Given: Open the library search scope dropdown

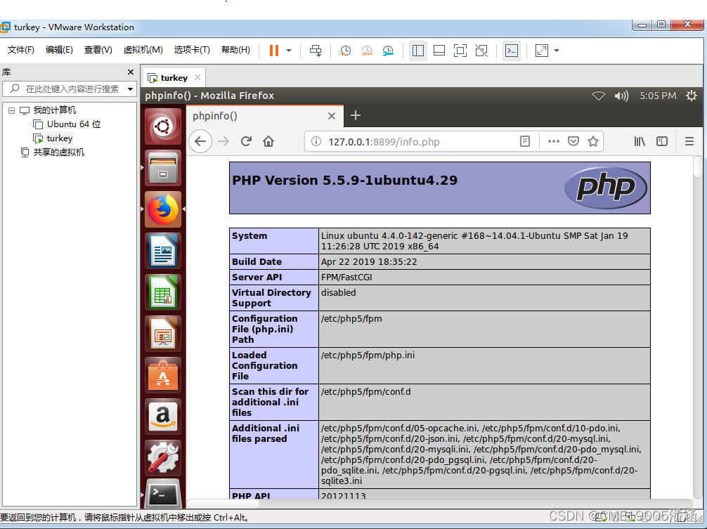Looking at the screenshot, I should (130, 89).
